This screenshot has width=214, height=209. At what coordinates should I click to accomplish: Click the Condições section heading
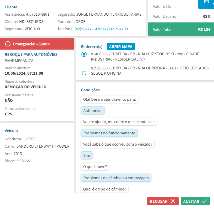(x=90, y=90)
